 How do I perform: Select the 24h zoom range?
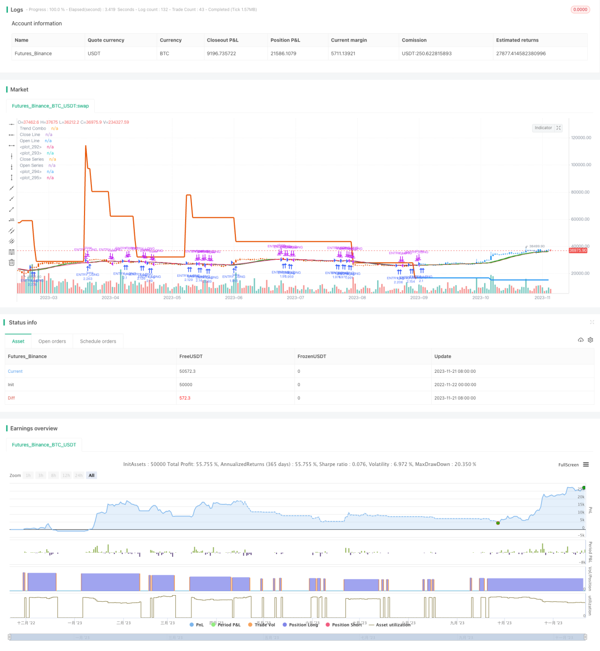coord(79,475)
